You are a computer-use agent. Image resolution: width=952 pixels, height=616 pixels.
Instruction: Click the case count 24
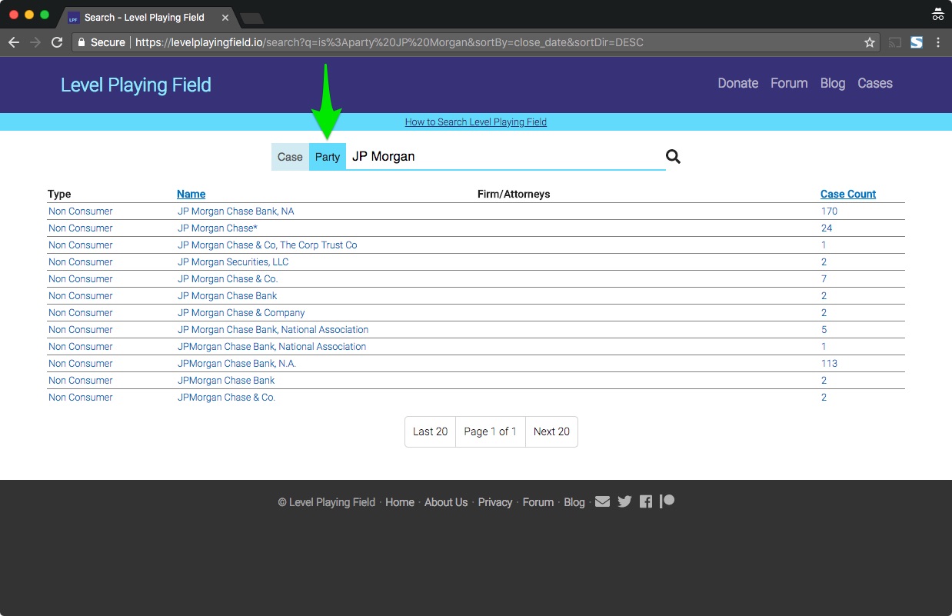[x=827, y=228]
